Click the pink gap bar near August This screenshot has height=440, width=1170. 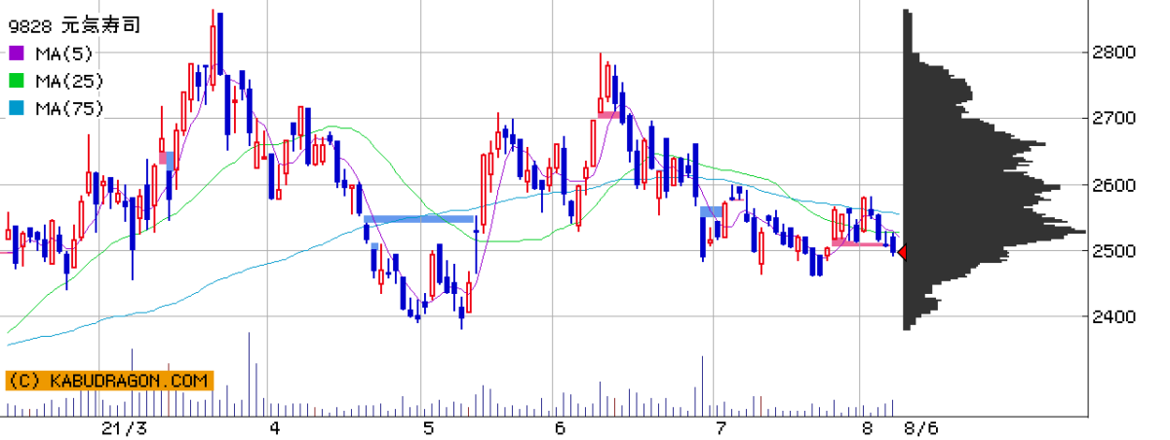(x=860, y=243)
